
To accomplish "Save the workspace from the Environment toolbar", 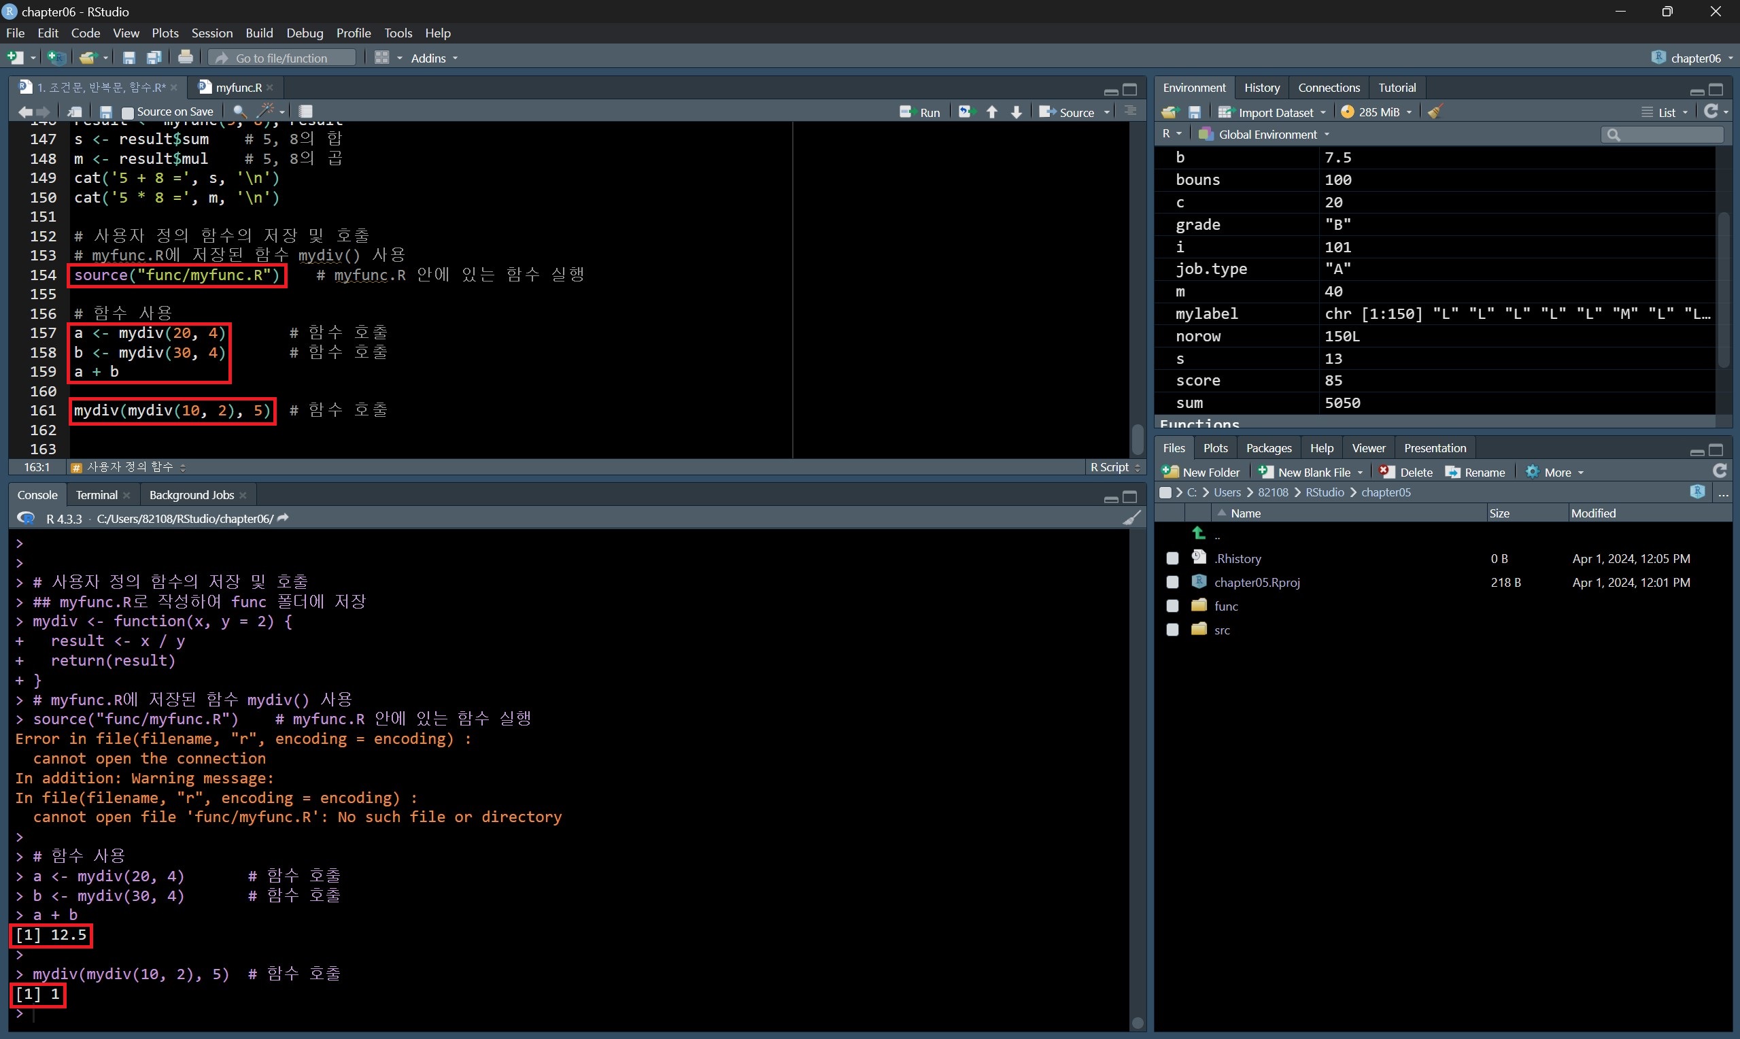I will click(1195, 112).
